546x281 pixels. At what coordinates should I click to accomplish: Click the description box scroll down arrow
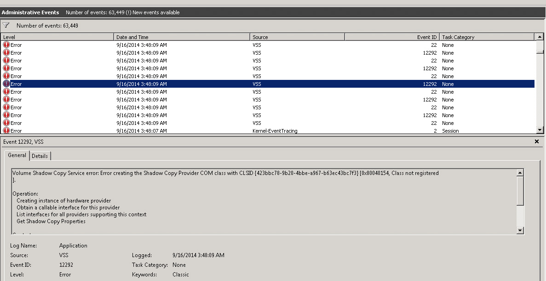[x=520, y=230]
